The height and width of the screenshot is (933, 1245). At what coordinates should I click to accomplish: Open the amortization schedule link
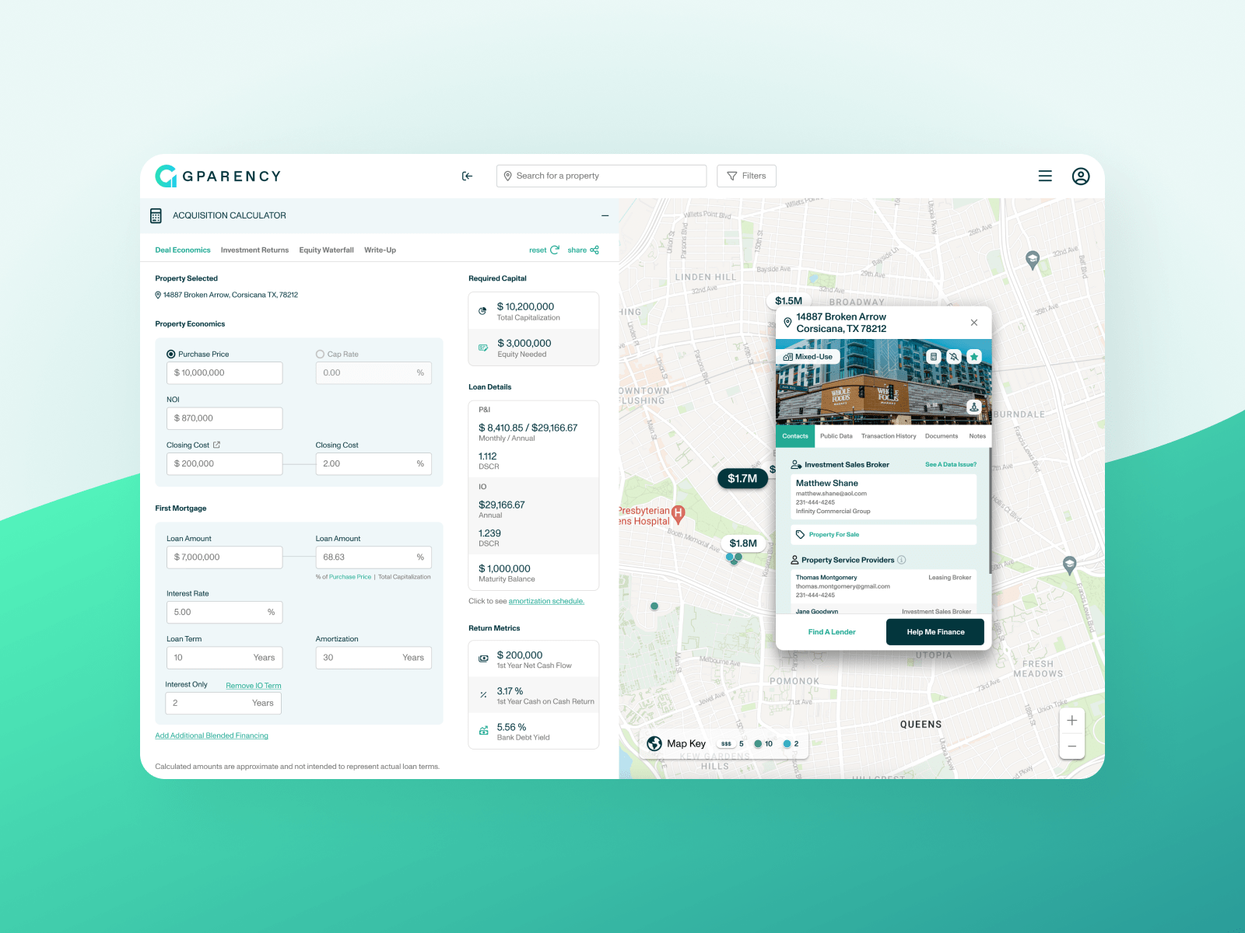[546, 602]
